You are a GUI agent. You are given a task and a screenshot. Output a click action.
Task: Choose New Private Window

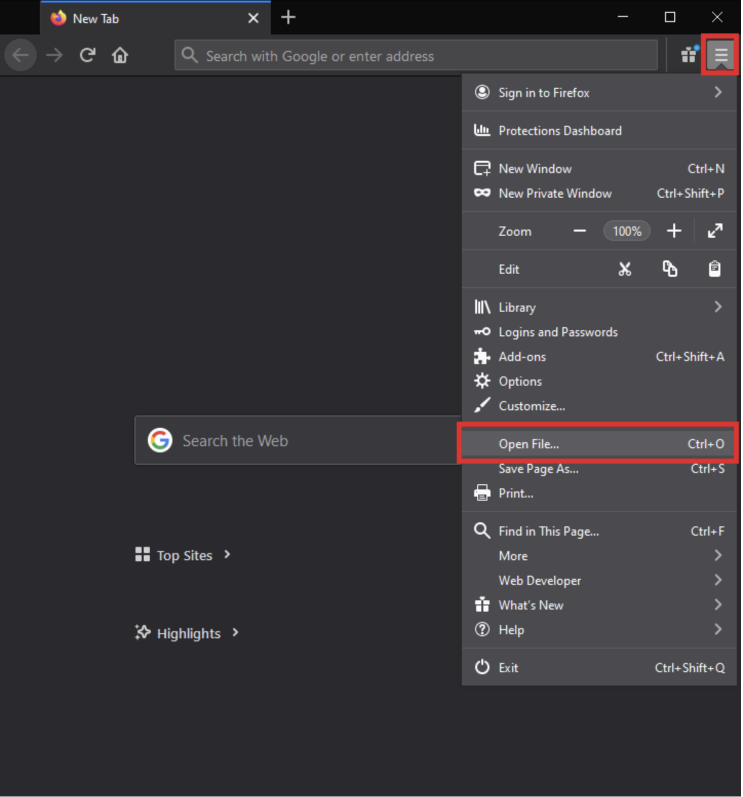pyautogui.click(x=555, y=194)
